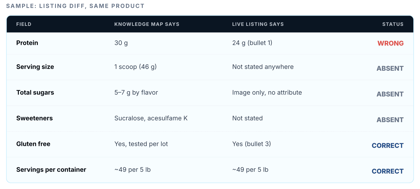The height and width of the screenshot is (189, 420).
Task: Click 'Image only, no attribute' cell
Action: [x=267, y=92]
